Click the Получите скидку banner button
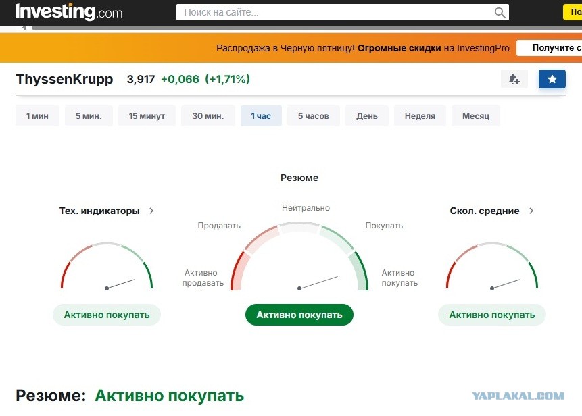The width and height of the screenshot is (582, 416). pyautogui.click(x=550, y=48)
